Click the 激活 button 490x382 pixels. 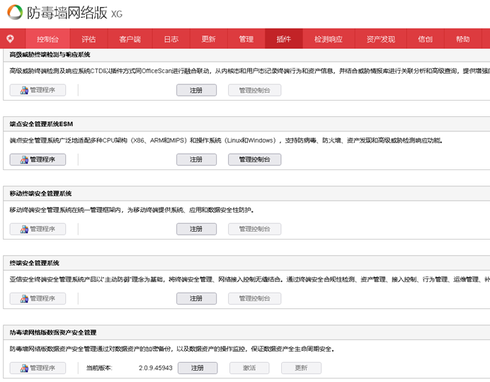pos(249,368)
